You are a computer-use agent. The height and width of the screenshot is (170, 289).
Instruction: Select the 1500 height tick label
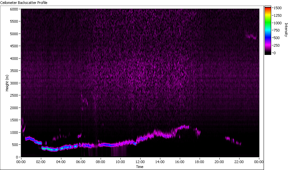[x=14, y=120]
